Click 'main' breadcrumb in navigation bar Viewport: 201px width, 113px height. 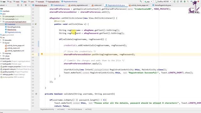coord(18,2)
